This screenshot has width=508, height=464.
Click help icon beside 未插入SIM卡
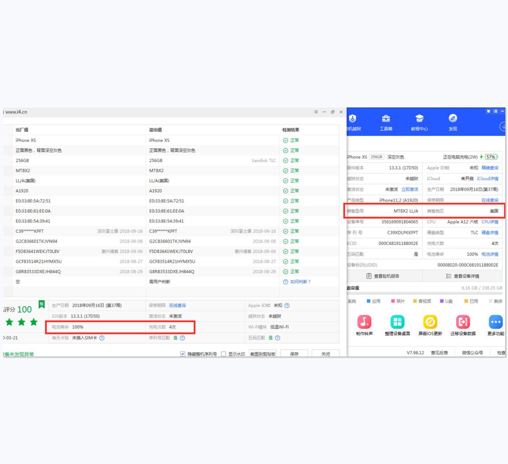(102, 338)
